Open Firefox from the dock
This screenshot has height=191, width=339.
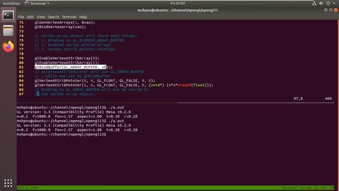click(x=8, y=47)
